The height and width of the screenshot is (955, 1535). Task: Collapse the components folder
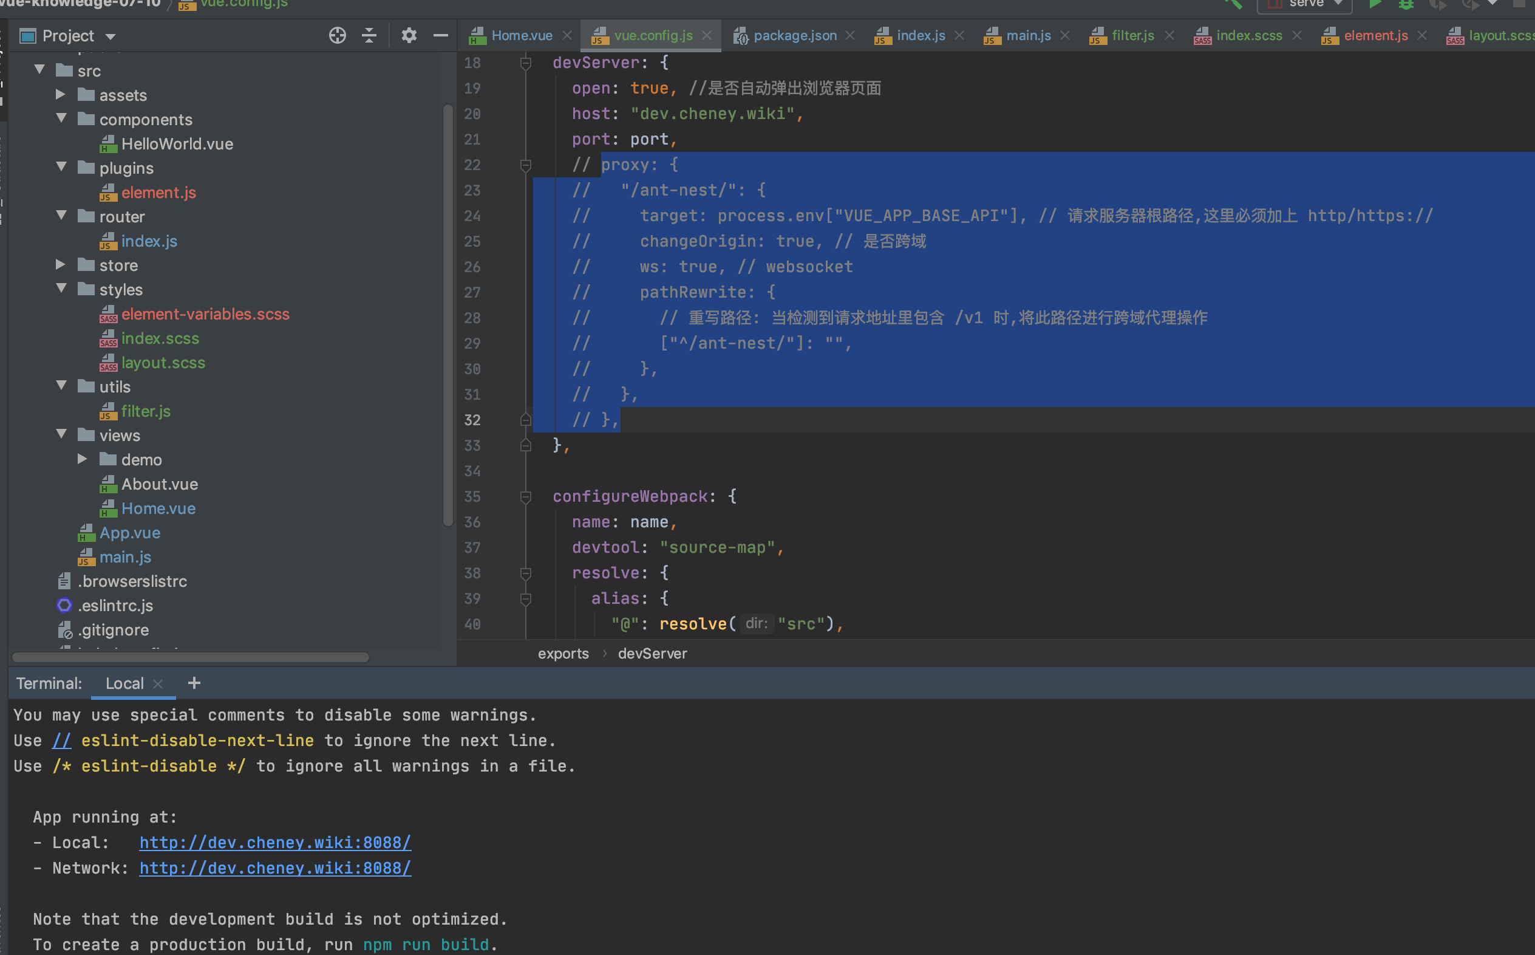61,118
